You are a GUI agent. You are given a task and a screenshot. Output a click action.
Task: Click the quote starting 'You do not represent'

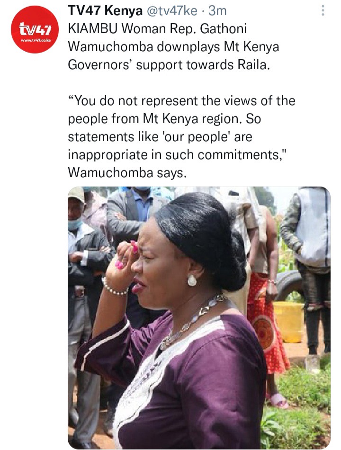click(x=182, y=136)
